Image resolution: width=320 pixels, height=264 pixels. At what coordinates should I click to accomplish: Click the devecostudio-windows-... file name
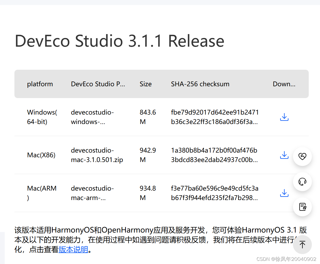tap(92, 117)
